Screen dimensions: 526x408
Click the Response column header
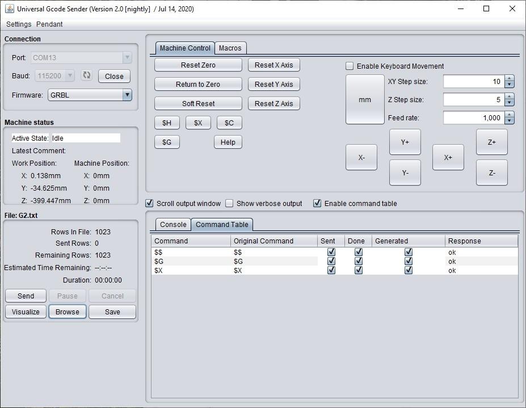[481, 241]
